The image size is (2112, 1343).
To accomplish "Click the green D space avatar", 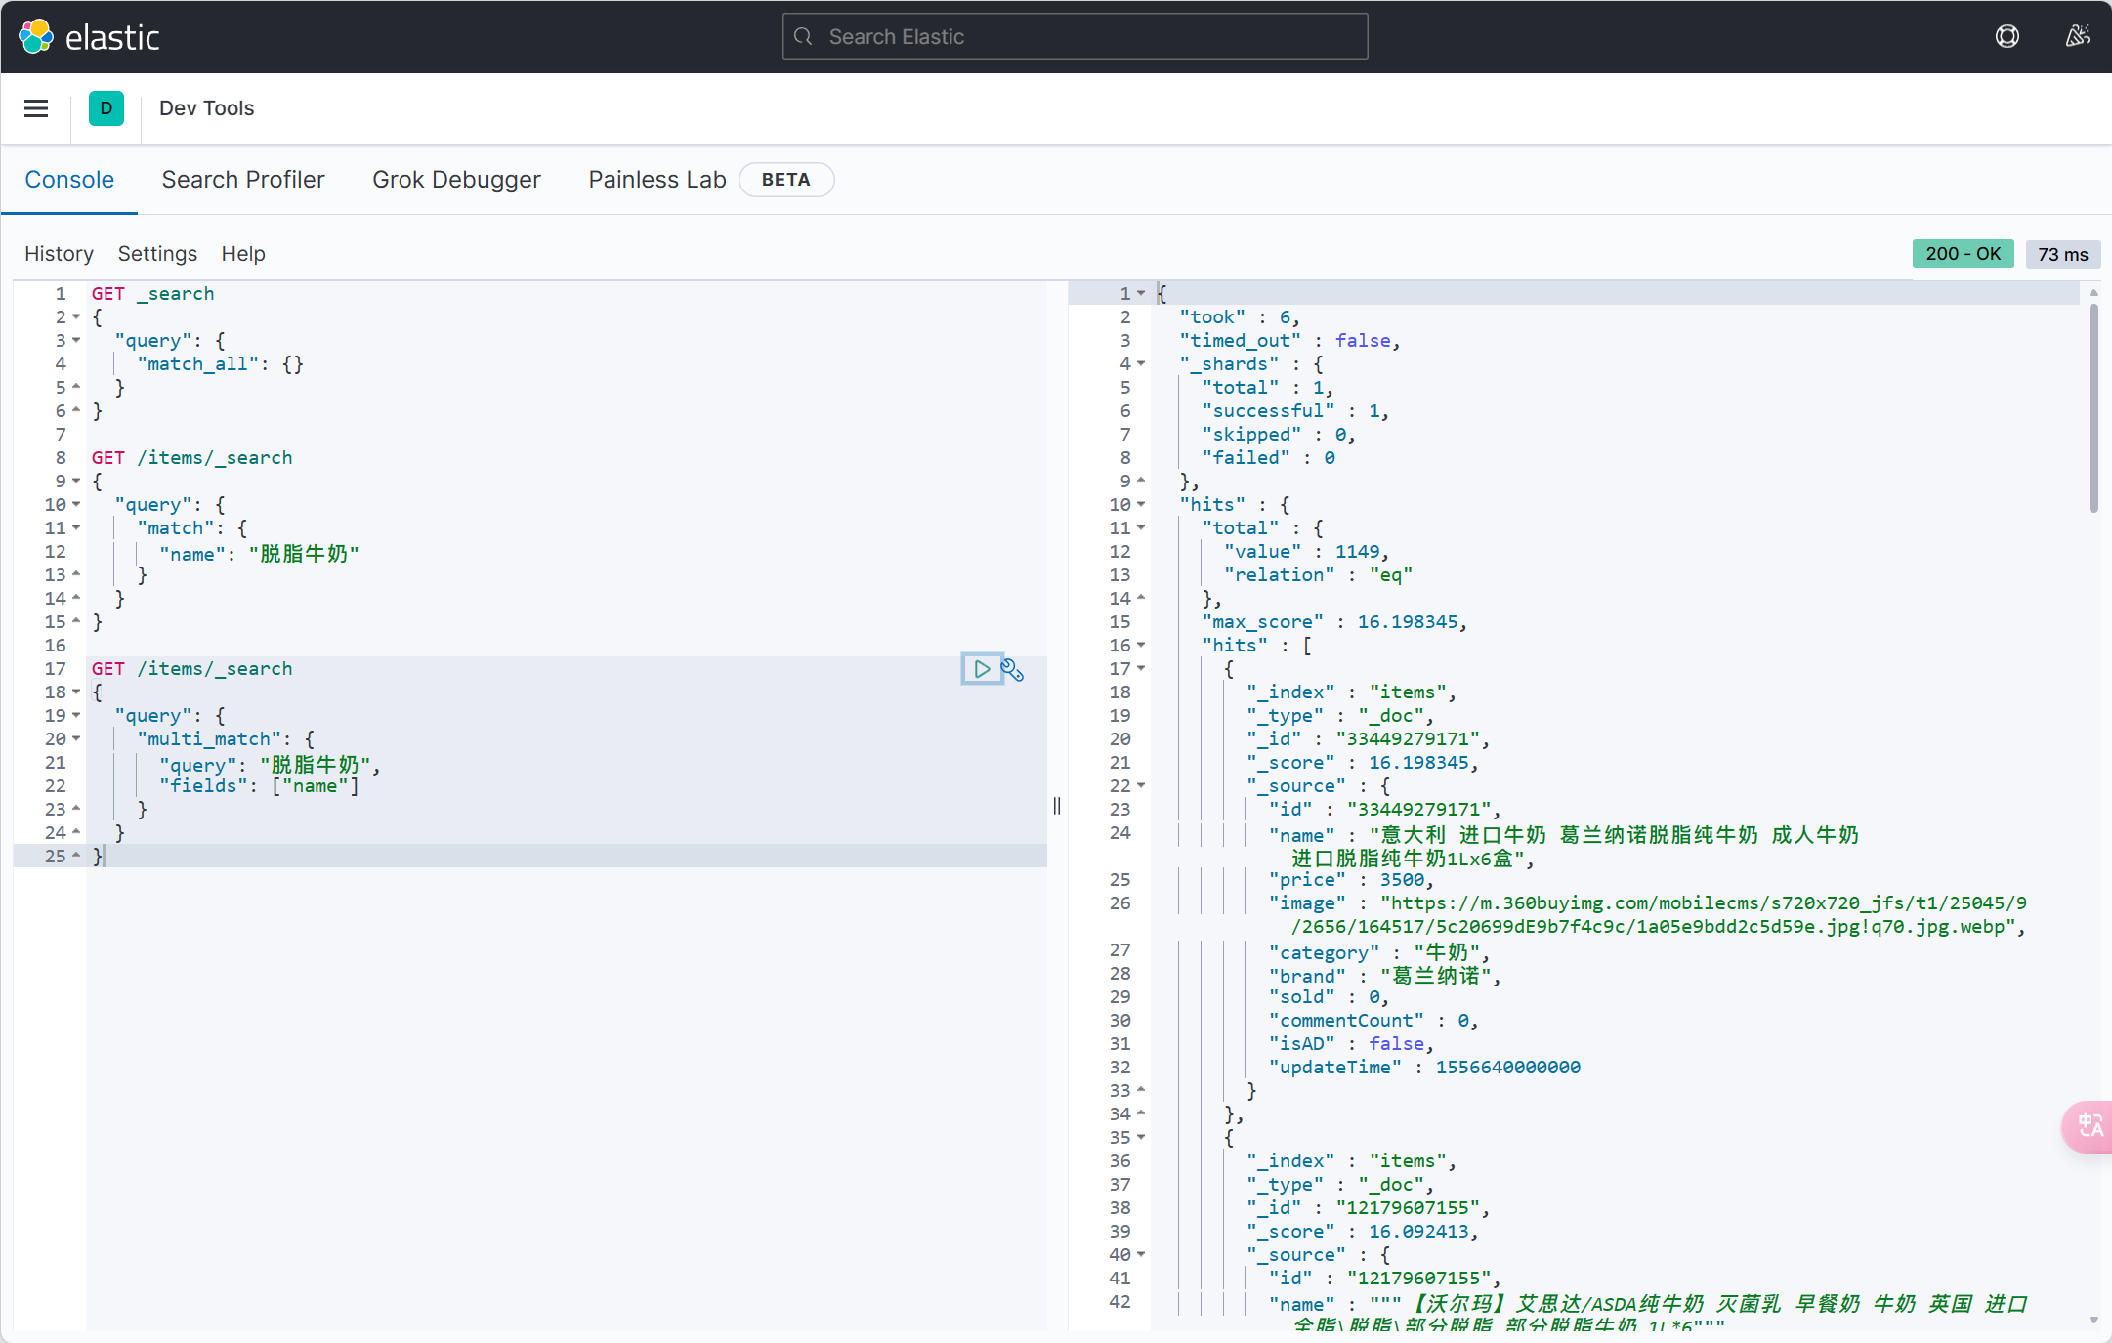I will 106,108.
